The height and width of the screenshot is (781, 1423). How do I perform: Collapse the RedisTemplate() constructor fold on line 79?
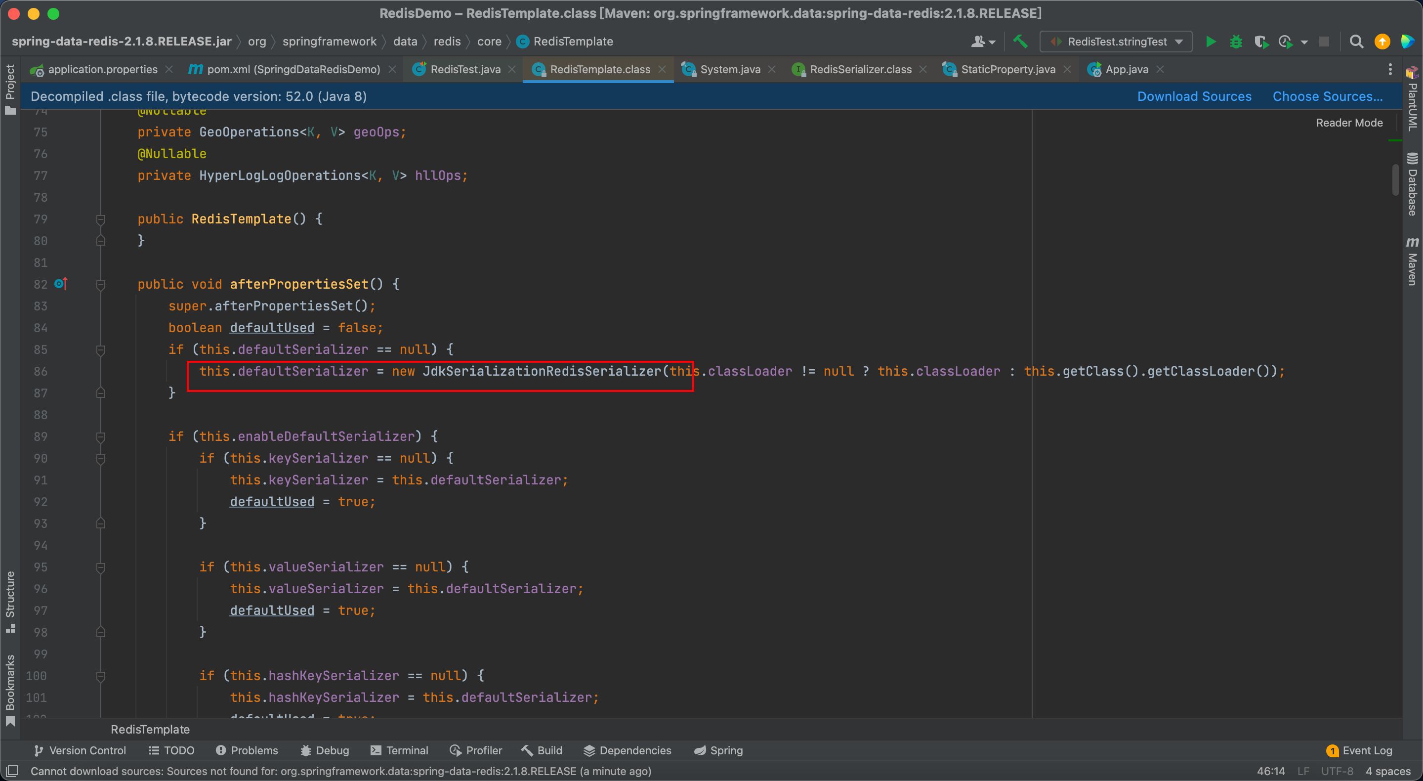coord(100,219)
